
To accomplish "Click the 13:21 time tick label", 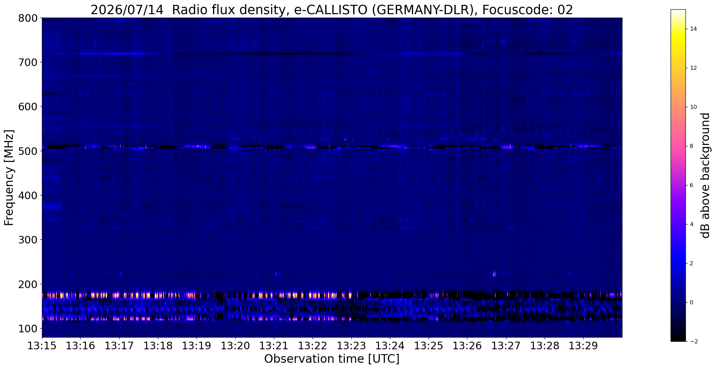I will [274, 346].
